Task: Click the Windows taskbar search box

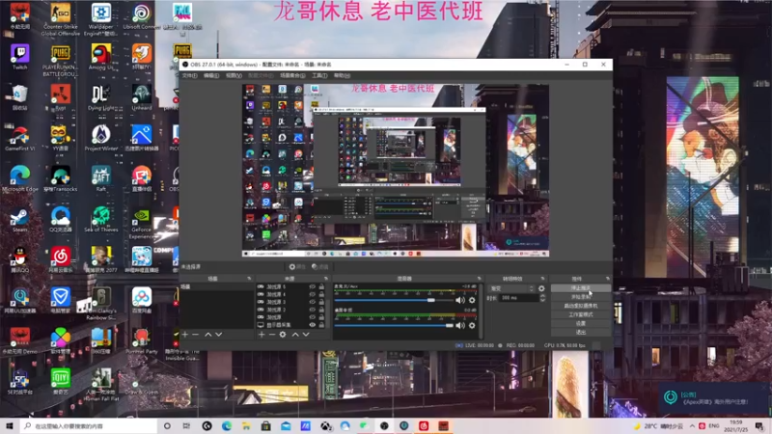Action: (x=89, y=426)
